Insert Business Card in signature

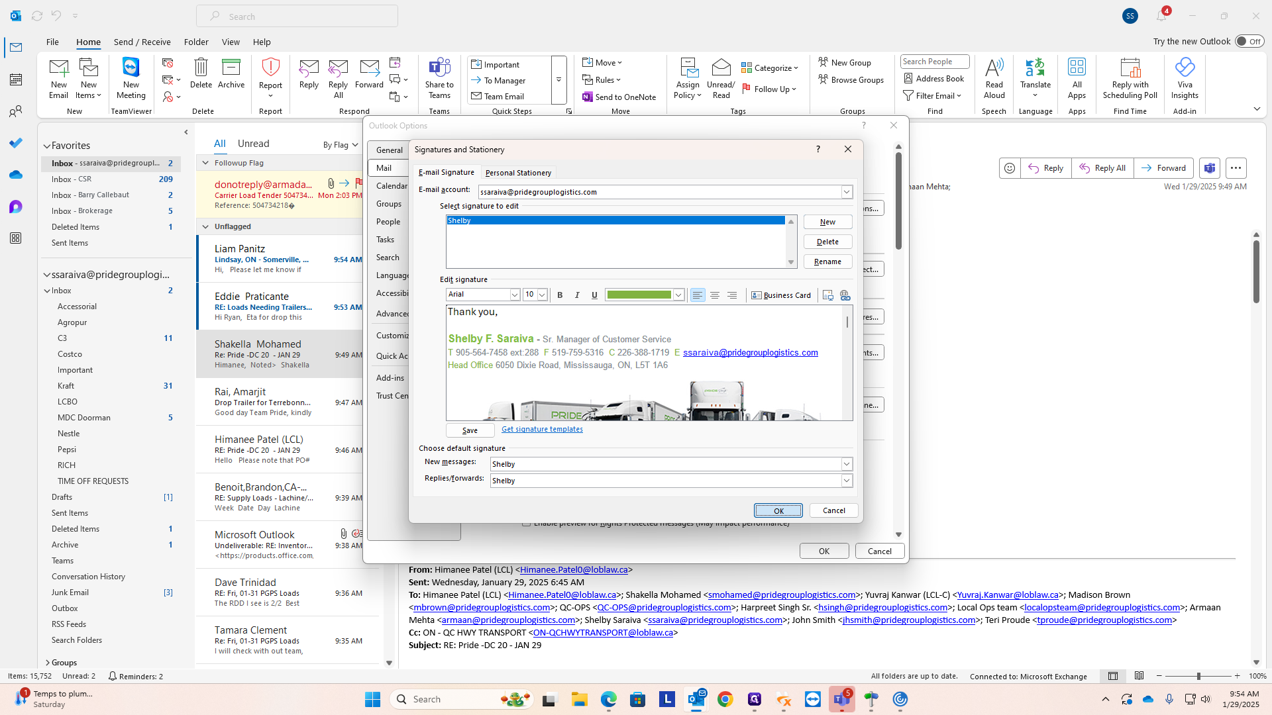tap(781, 295)
